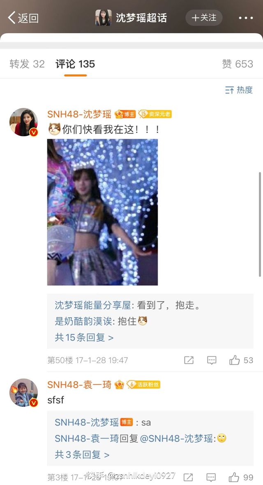View the attached stage photo in comment
This screenshot has height=485, width=263.
point(103,212)
